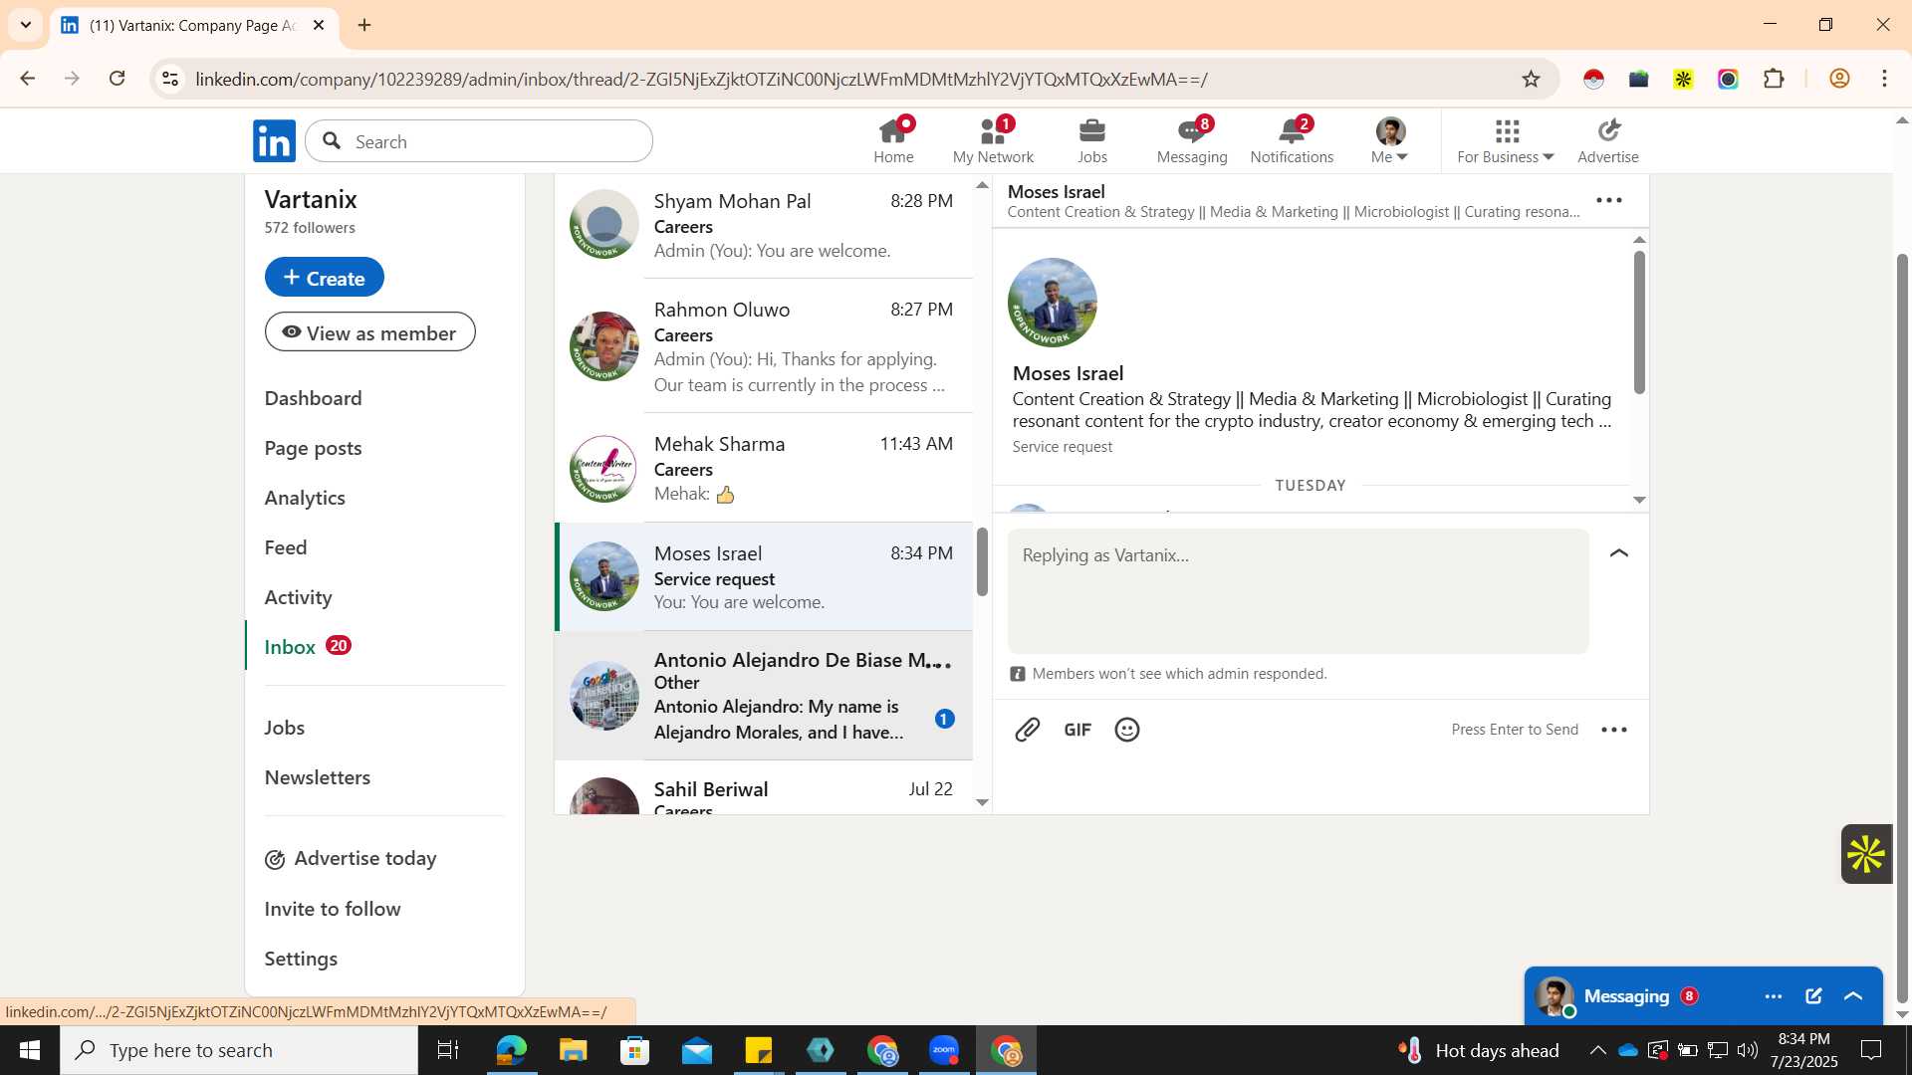The image size is (1912, 1075).
Task: Open Messaging nav icon
Action: click(1192, 141)
